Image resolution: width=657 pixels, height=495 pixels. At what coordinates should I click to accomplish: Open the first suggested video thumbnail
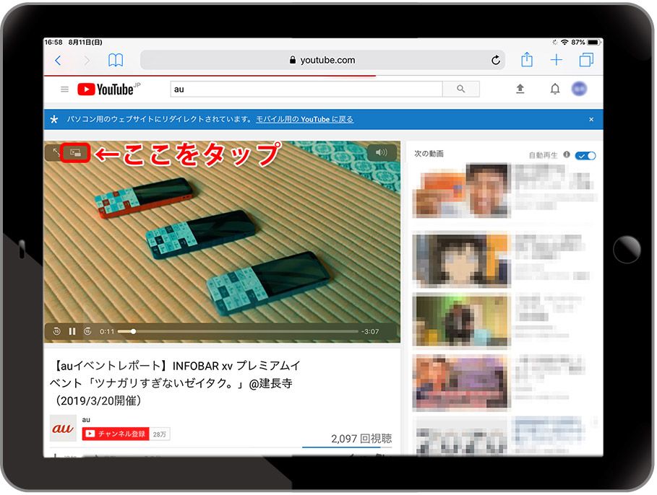click(x=461, y=190)
